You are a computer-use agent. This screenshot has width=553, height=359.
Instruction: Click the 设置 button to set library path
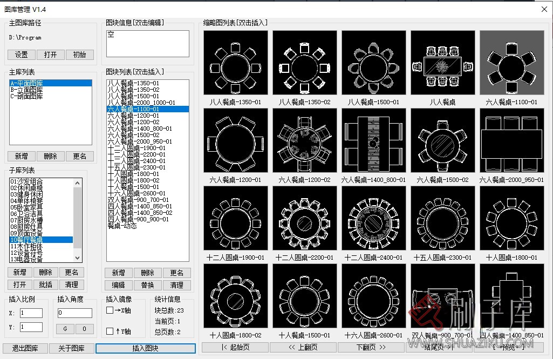[x=21, y=55]
